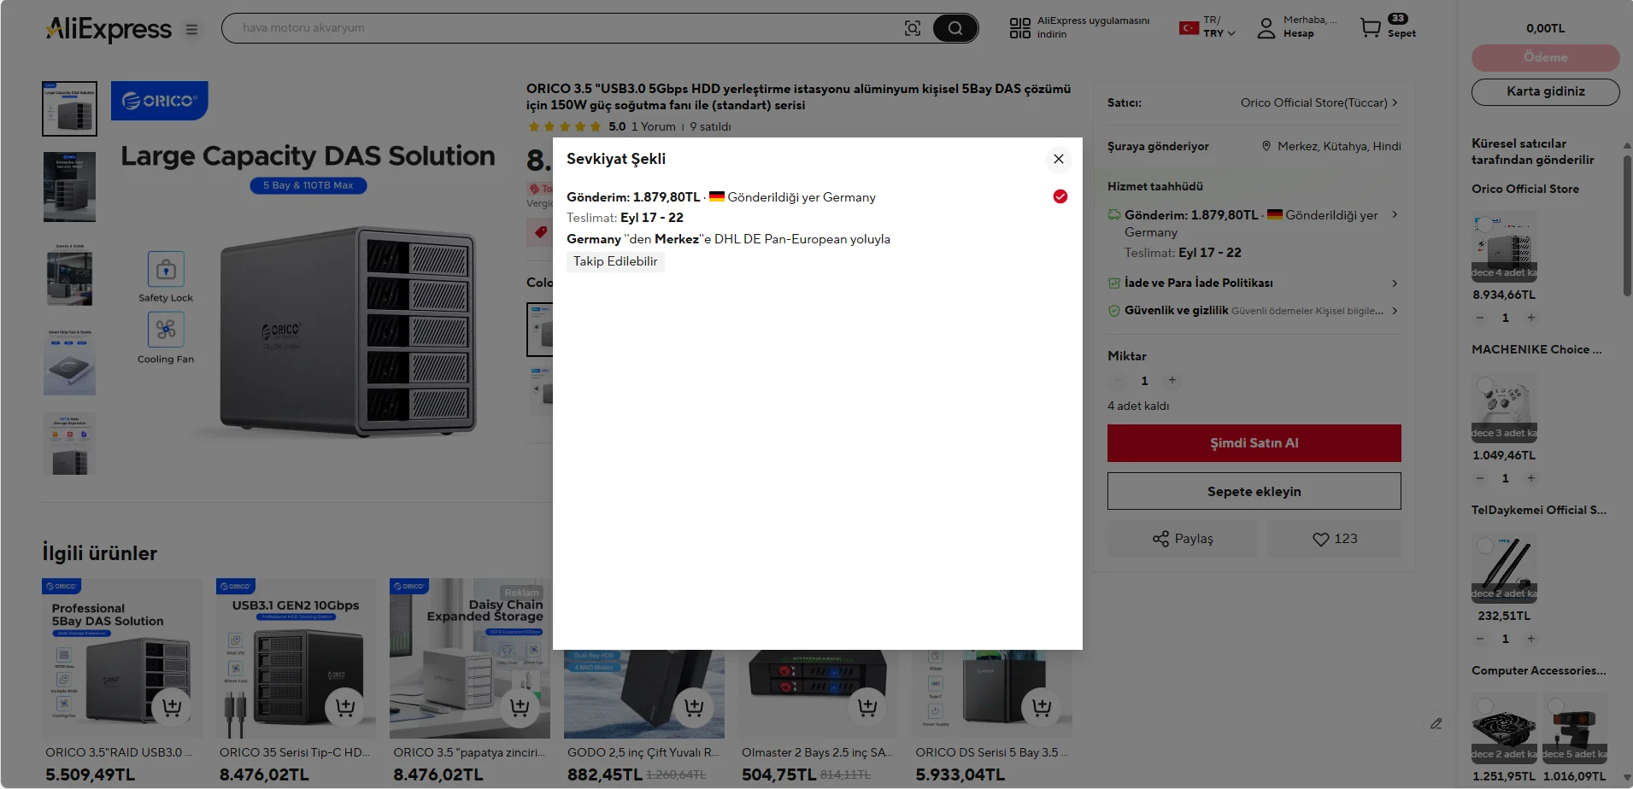The image size is (1633, 789).
Task: Decrease quantity of the 8.934,66TL cart item
Action: 1480,318
